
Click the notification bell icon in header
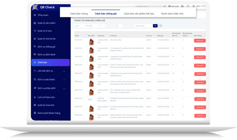pyautogui.click(x=188, y=6)
